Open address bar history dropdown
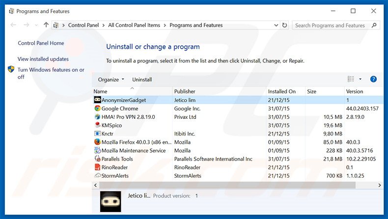The image size is (388, 219). [275, 25]
